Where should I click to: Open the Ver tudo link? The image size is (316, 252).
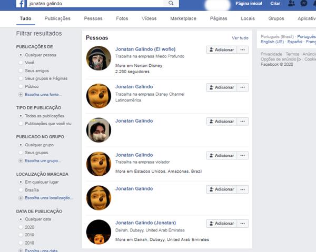click(240, 38)
